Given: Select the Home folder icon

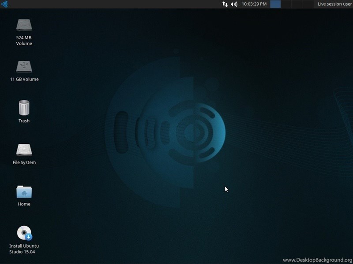Looking at the screenshot, I should coord(24,191).
